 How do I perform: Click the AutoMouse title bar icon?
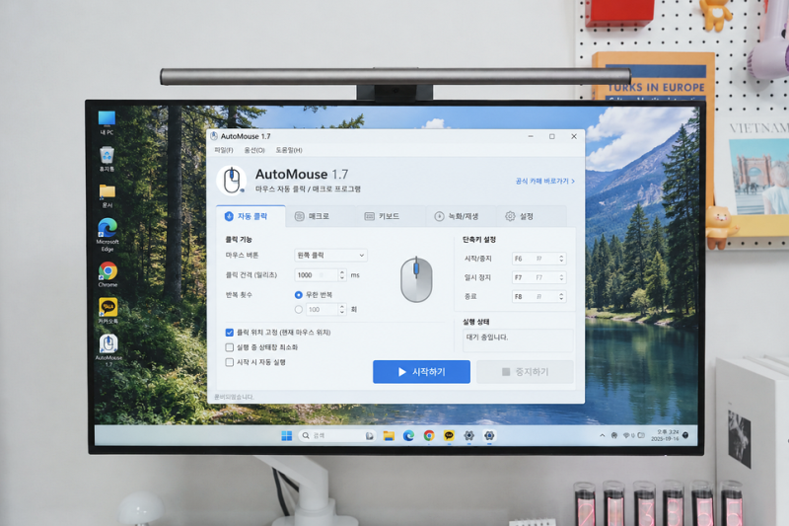click(x=214, y=136)
